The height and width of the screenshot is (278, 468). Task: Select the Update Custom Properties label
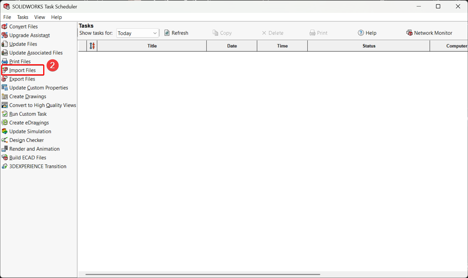click(39, 88)
